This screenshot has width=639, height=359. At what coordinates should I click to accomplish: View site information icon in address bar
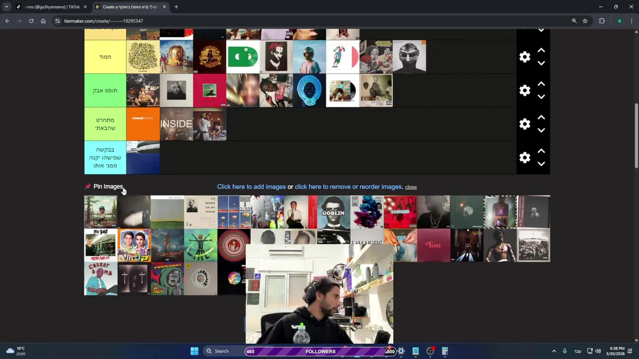tap(57, 21)
